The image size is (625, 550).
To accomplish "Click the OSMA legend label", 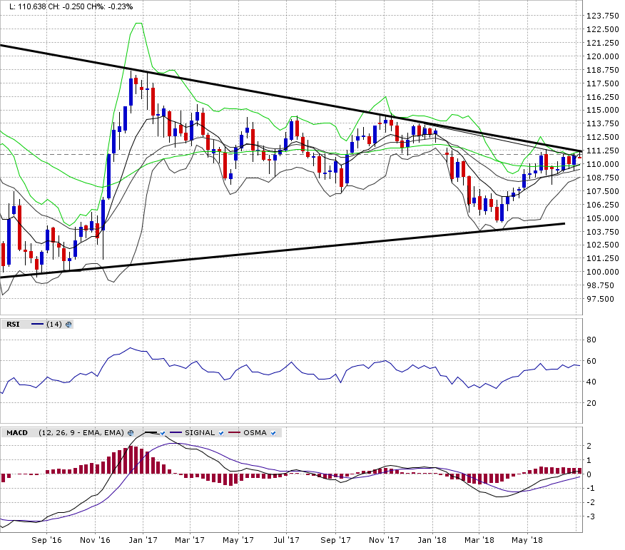I will click(255, 433).
